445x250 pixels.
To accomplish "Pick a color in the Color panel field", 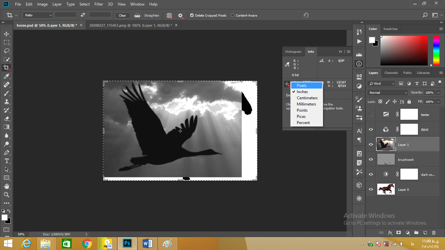I will point(404,50).
